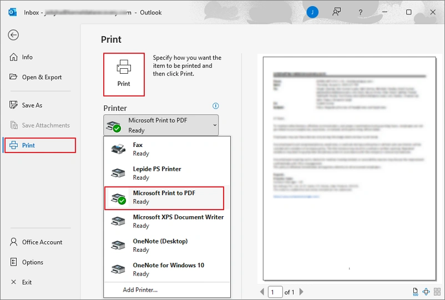Click the Options sheet icon
This screenshot has width=445, height=300.
click(x=13, y=262)
